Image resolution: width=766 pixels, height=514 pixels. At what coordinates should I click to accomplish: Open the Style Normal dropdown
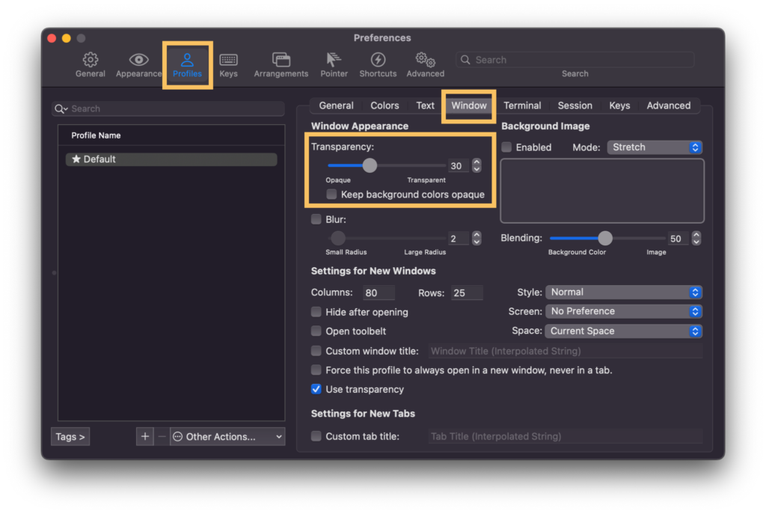coord(624,293)
